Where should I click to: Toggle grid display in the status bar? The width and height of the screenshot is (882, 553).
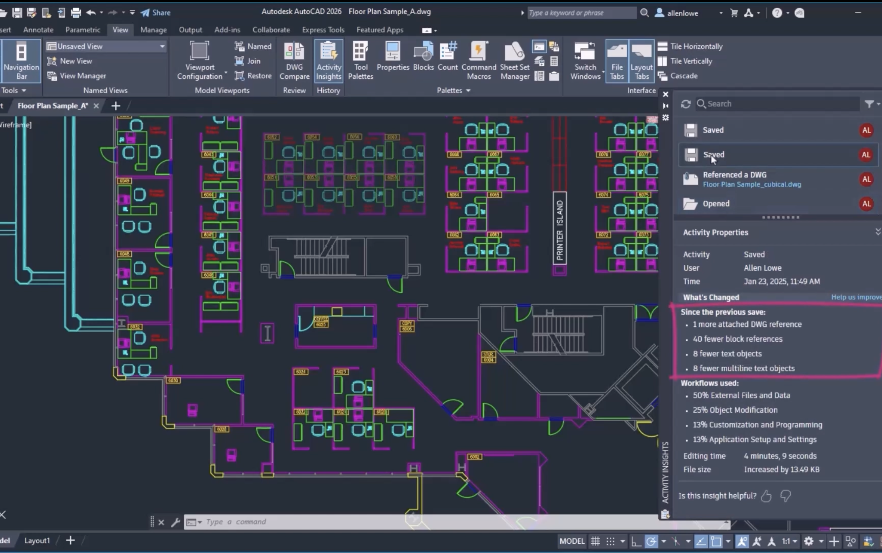point(595,541)
